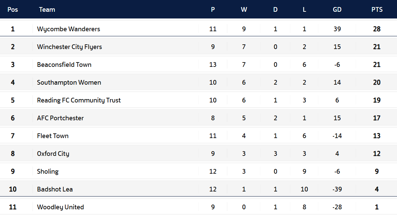The image size is (397, 216).
Task: Select the Badshot Lea team name
Action: pyautogui.click(x=55, y=189)
